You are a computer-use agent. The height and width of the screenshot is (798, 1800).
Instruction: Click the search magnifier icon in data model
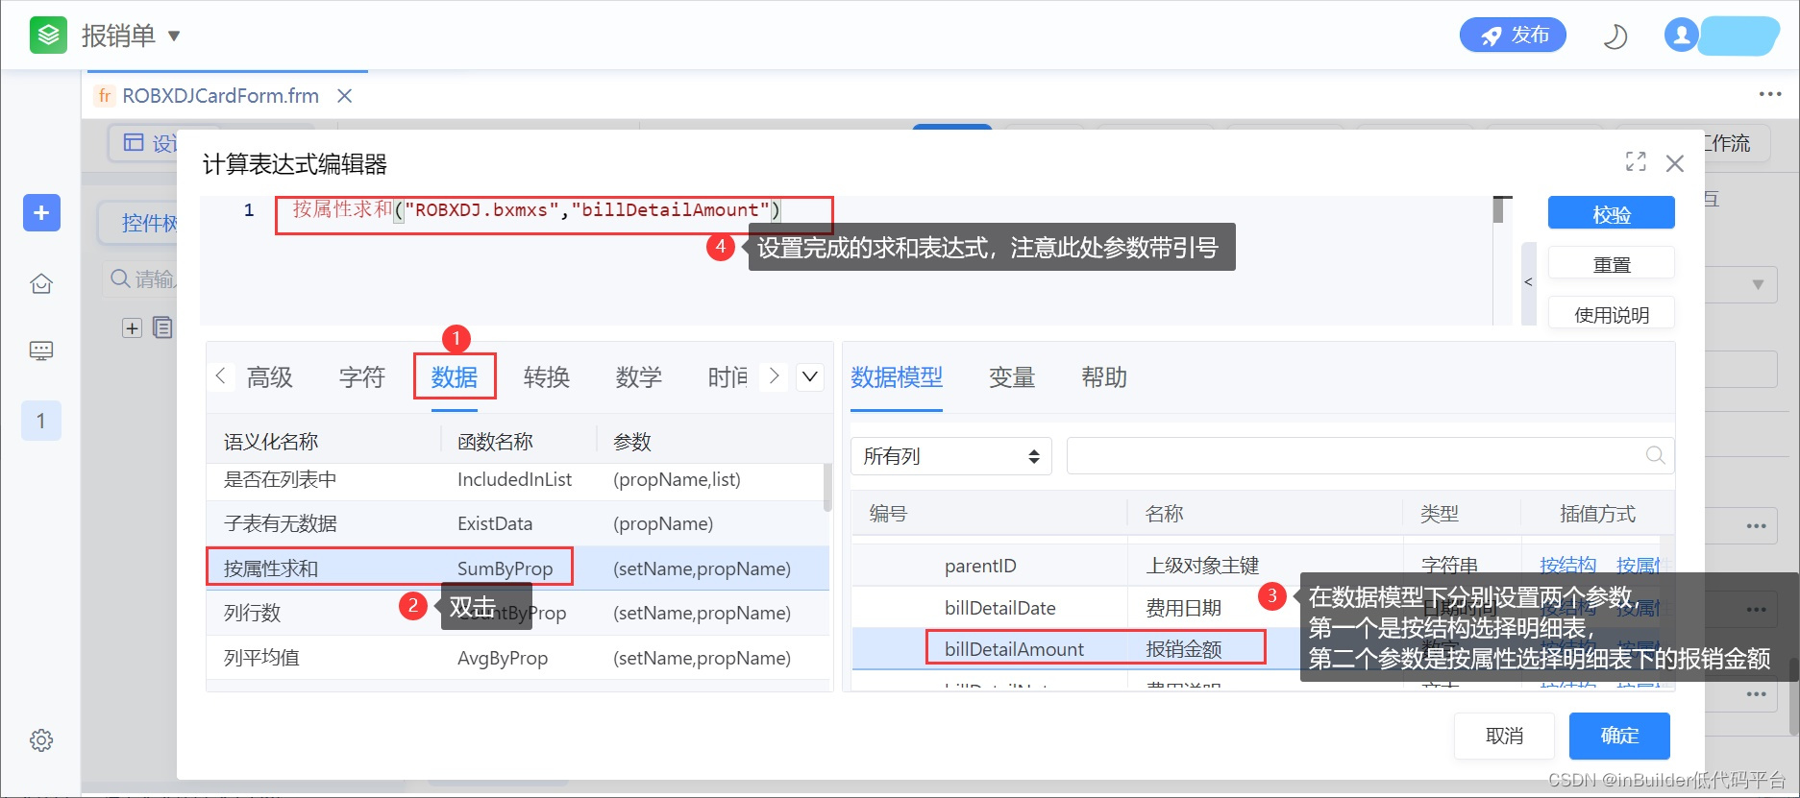coord(1655,455)
